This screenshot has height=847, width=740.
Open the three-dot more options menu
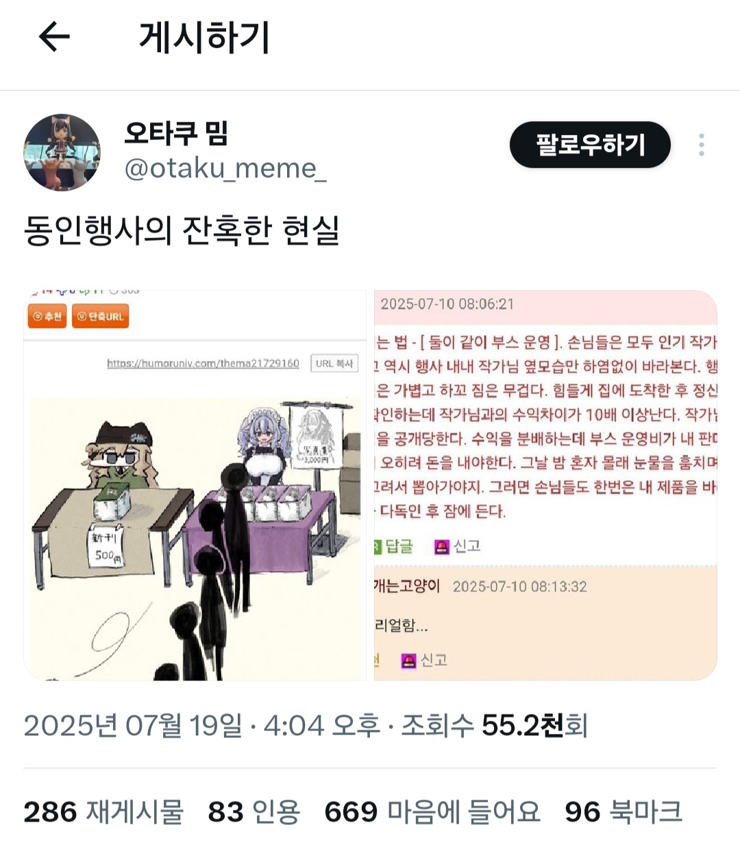(701, 145)
